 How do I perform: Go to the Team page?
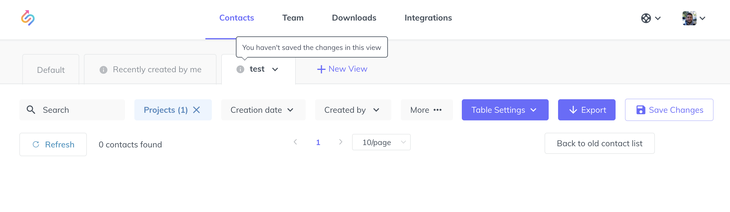[x=293, y=18]
